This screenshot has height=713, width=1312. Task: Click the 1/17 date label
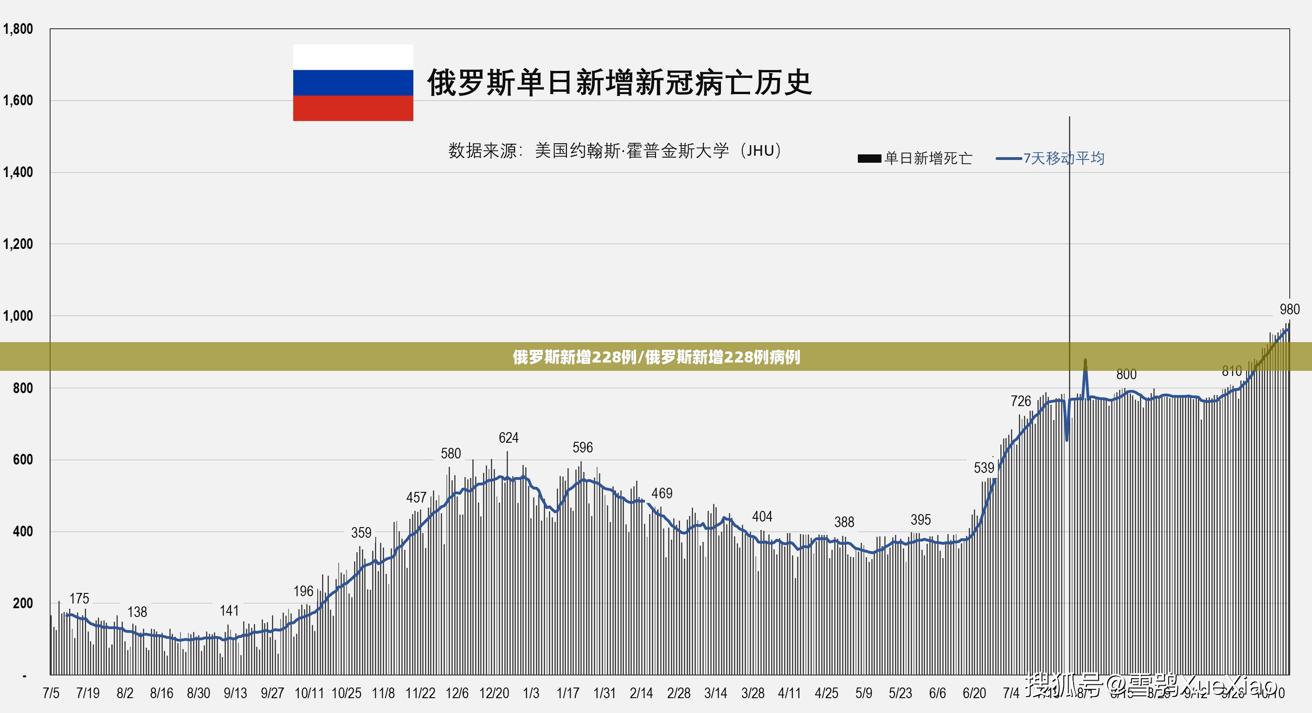[567, 693]
